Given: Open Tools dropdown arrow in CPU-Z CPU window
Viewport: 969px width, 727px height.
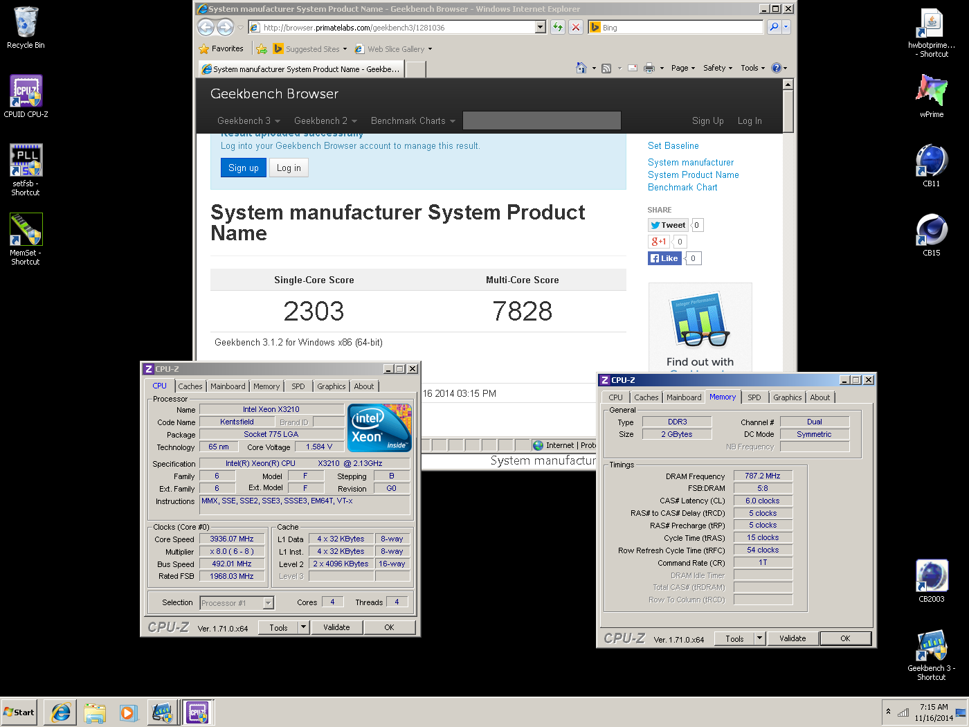Looking at the screenshot, I should coord(302,627).
